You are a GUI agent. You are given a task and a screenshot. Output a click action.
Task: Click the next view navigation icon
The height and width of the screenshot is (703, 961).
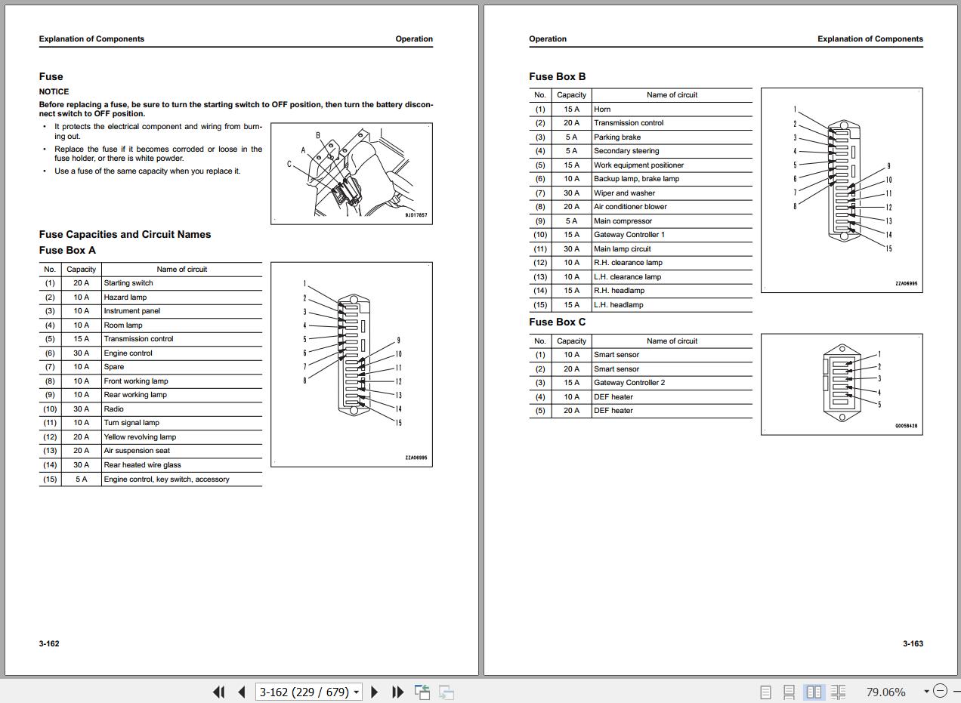point(447,692)
